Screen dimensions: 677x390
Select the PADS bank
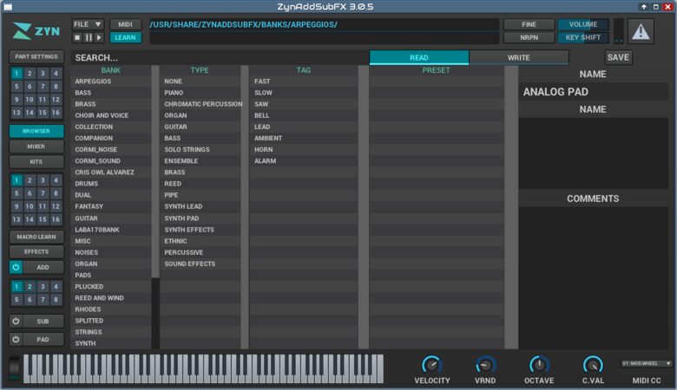coord(111,275)
